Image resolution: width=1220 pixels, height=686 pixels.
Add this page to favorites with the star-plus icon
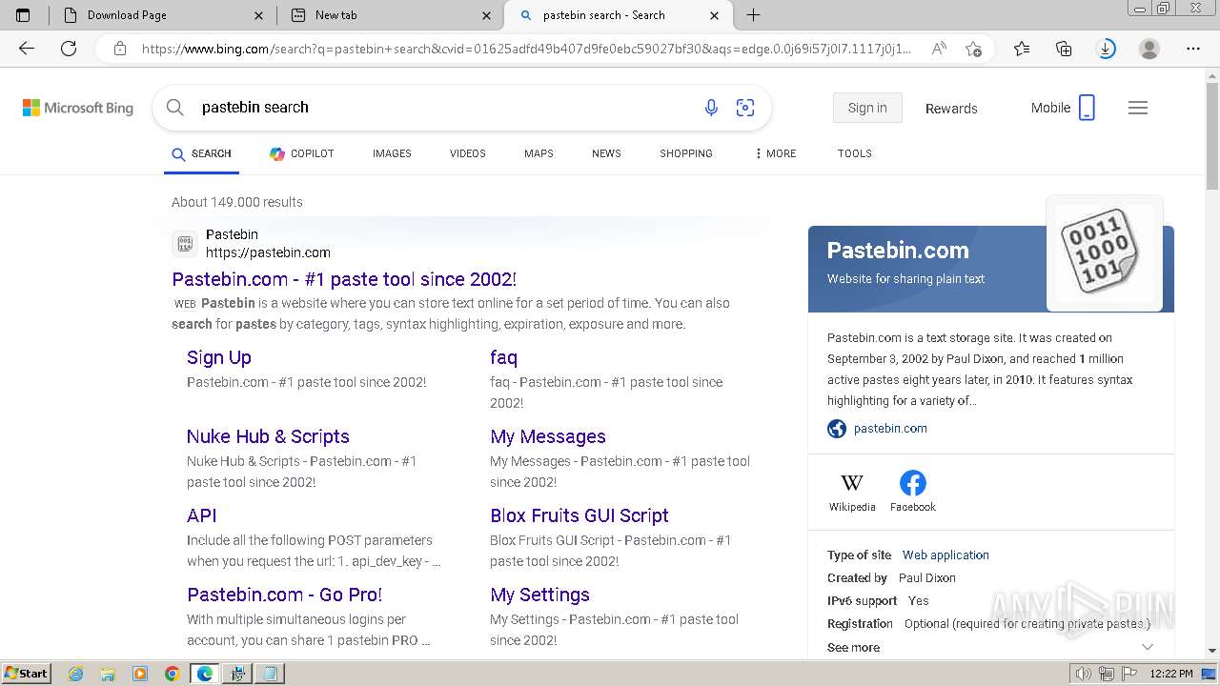973,49
